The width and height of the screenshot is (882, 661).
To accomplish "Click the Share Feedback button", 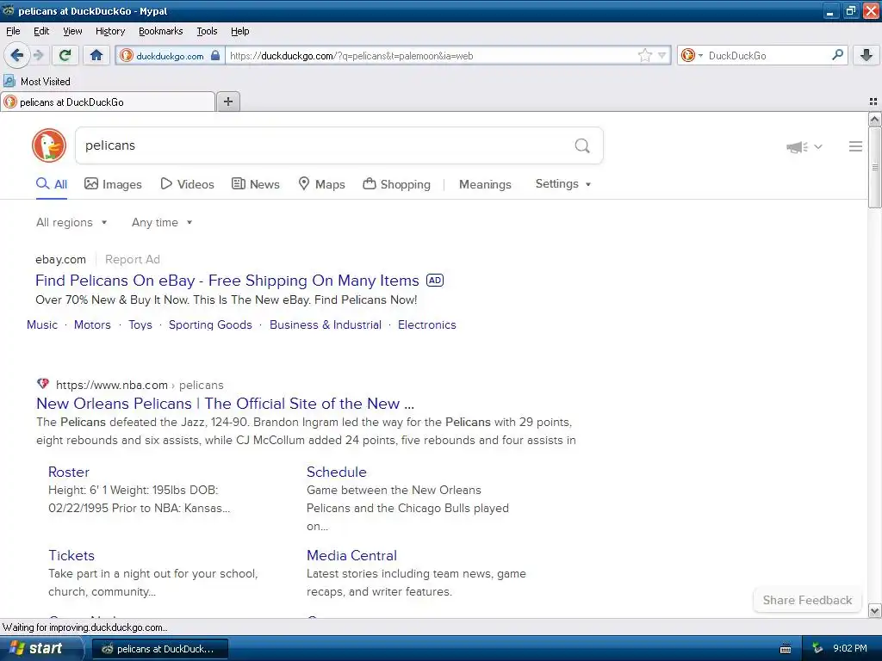I will 807,600.
